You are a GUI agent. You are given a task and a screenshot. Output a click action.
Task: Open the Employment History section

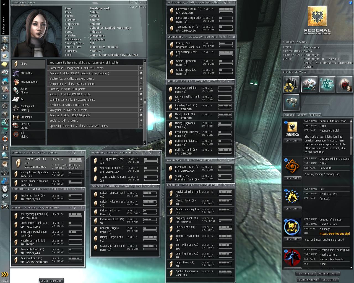click(x=28, y=108)
